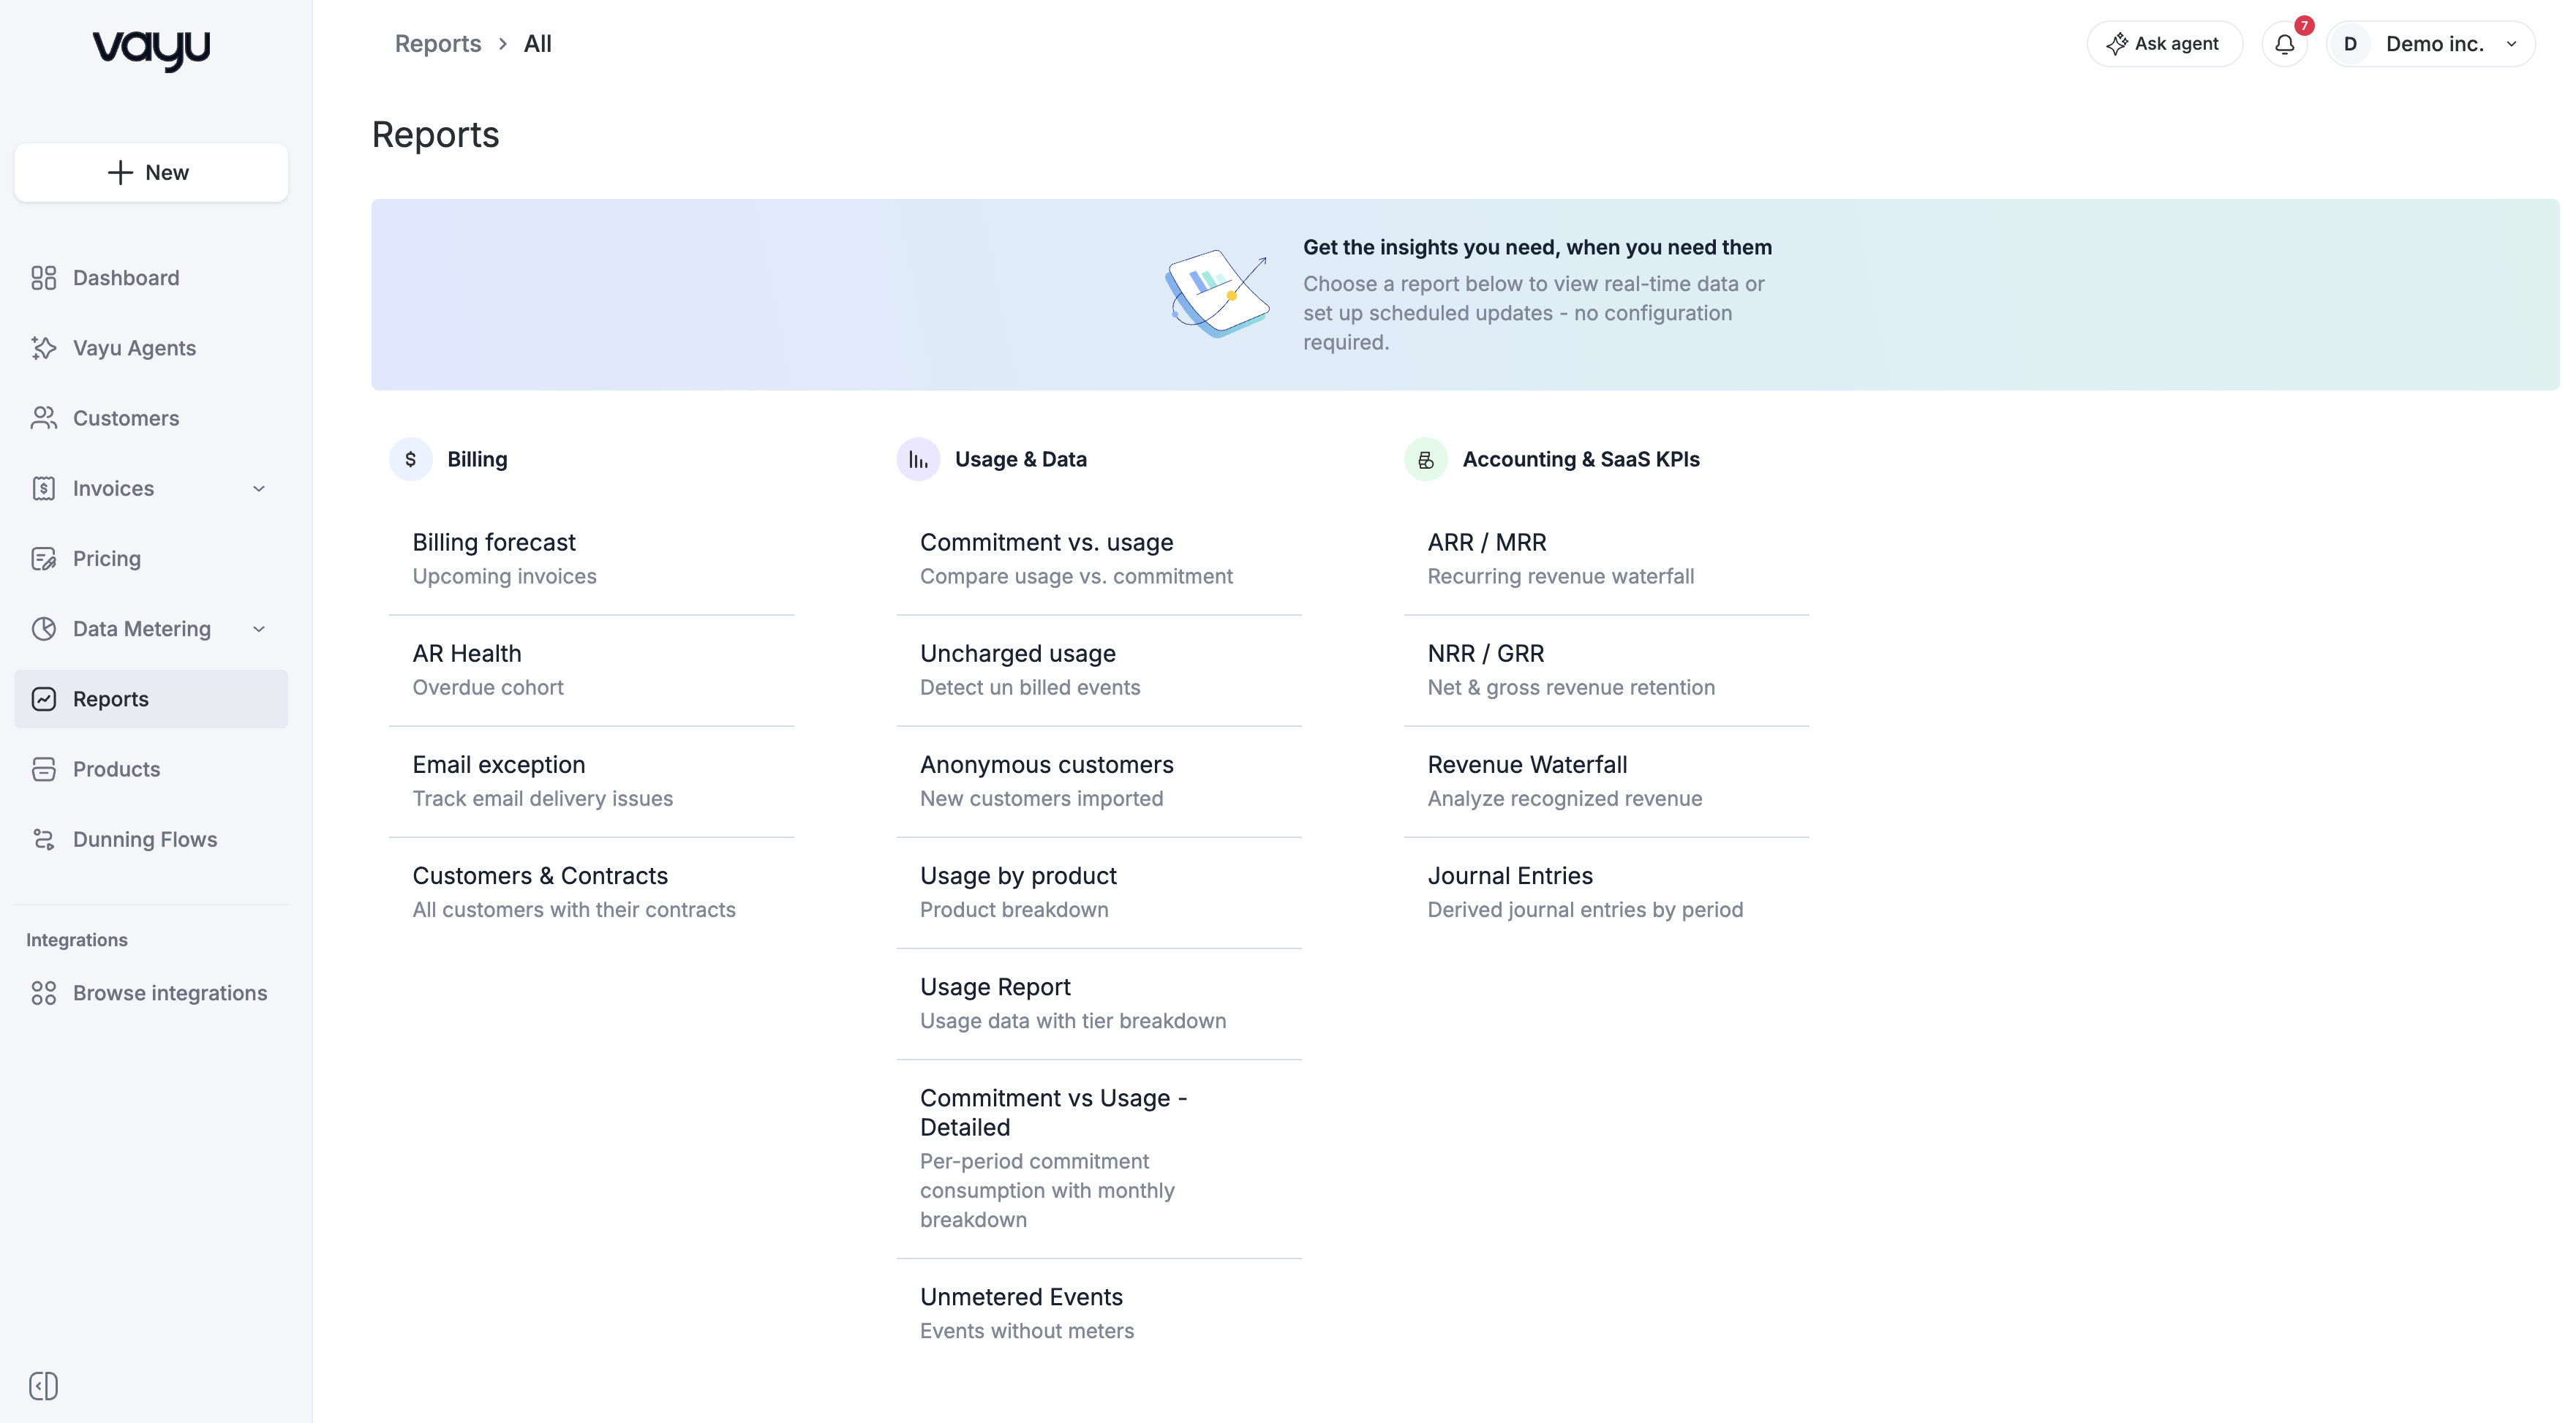Open the Billing forecast report
The height and width of the screenshot is (1423, 2576).
[x=591, y=559]
